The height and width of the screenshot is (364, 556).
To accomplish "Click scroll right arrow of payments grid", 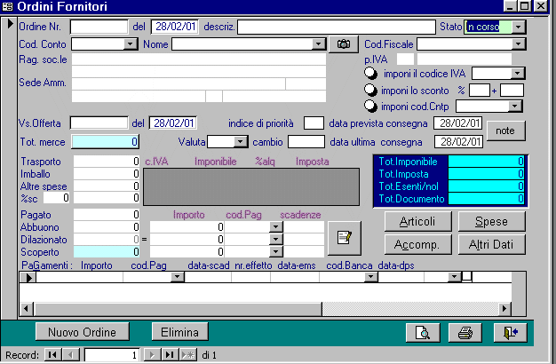I will (x=504, y=309).
